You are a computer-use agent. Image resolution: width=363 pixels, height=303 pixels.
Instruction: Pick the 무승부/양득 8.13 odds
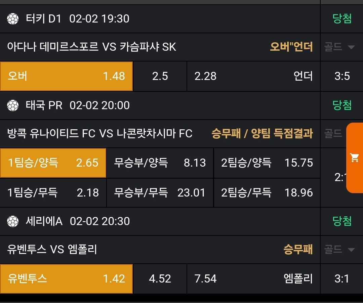(160, 163)
